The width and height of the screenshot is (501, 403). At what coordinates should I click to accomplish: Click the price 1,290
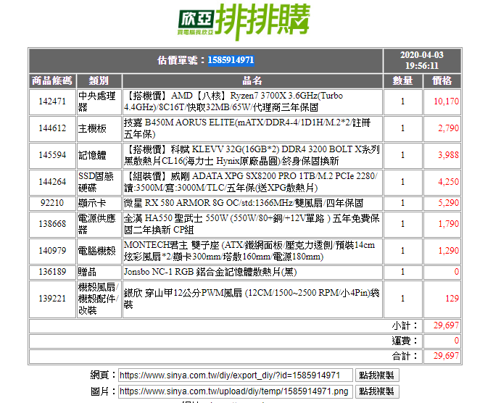tap(448, 251)
